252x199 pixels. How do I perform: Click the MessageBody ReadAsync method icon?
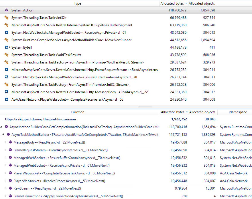click(x=10, y=142)
